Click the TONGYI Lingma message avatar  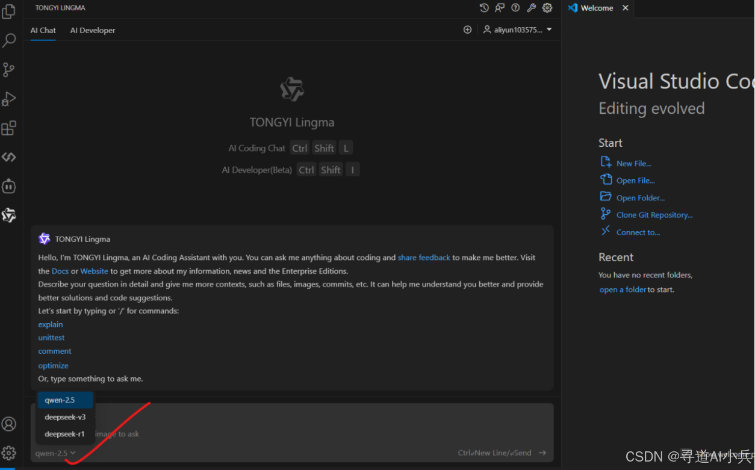44,239
